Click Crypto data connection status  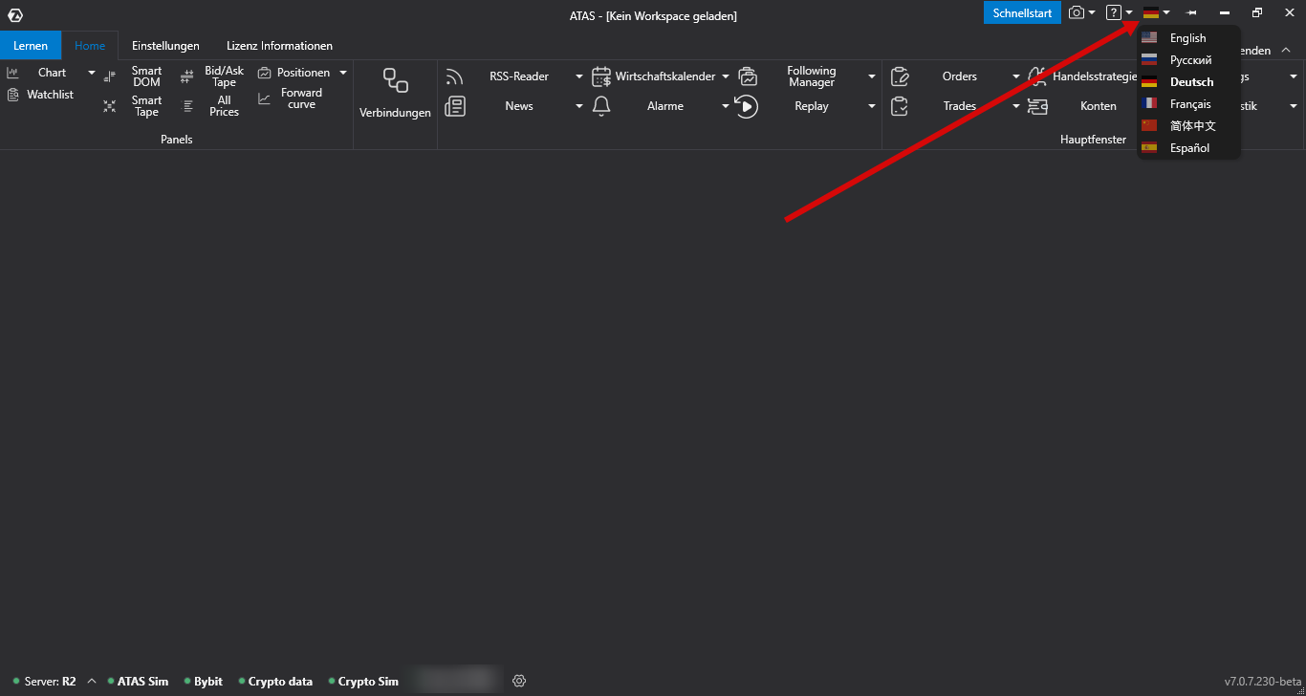coord(275,682)
